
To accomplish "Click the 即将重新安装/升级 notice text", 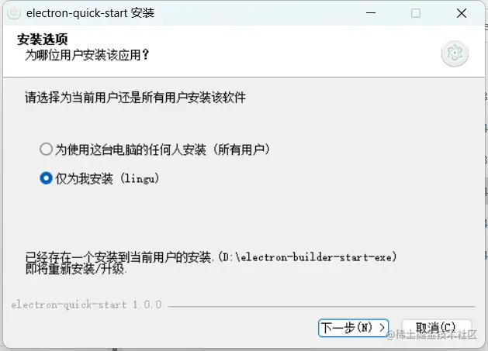I will [76, 269].
